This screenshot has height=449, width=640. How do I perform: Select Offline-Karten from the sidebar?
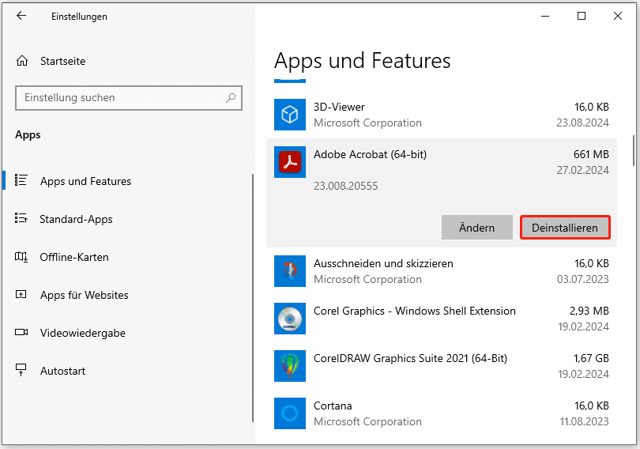(x=74, y=257)
